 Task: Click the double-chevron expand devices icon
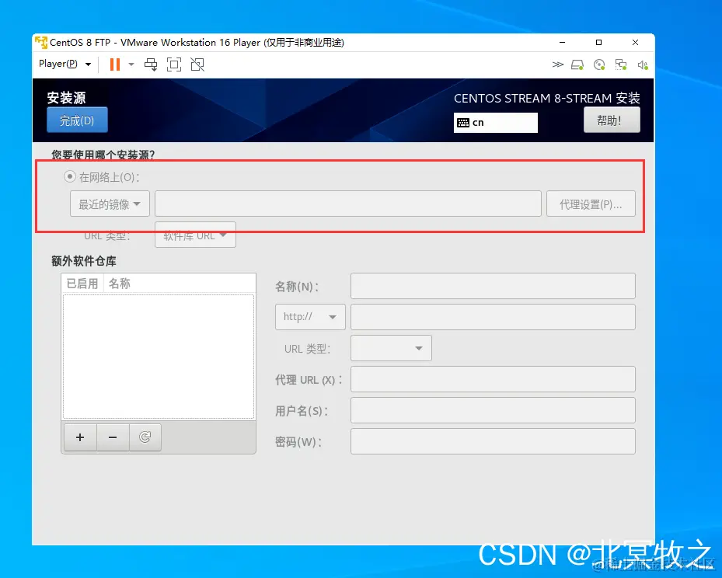point(557,64)
